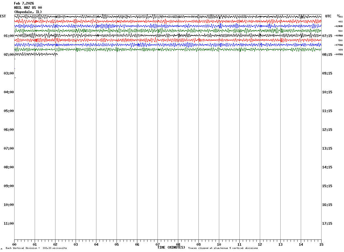Select the '13:15' UTC time label

pos(327,148)
